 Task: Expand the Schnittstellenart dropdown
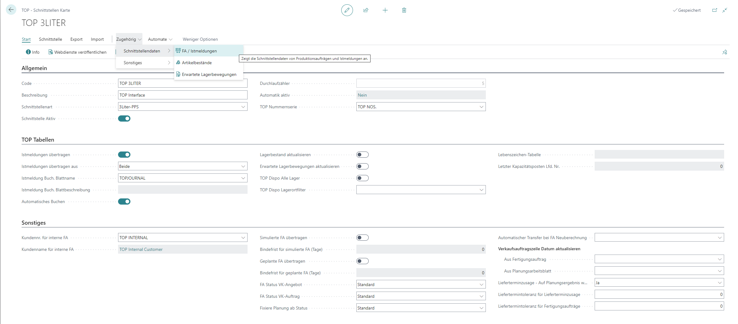pos(243,107)
